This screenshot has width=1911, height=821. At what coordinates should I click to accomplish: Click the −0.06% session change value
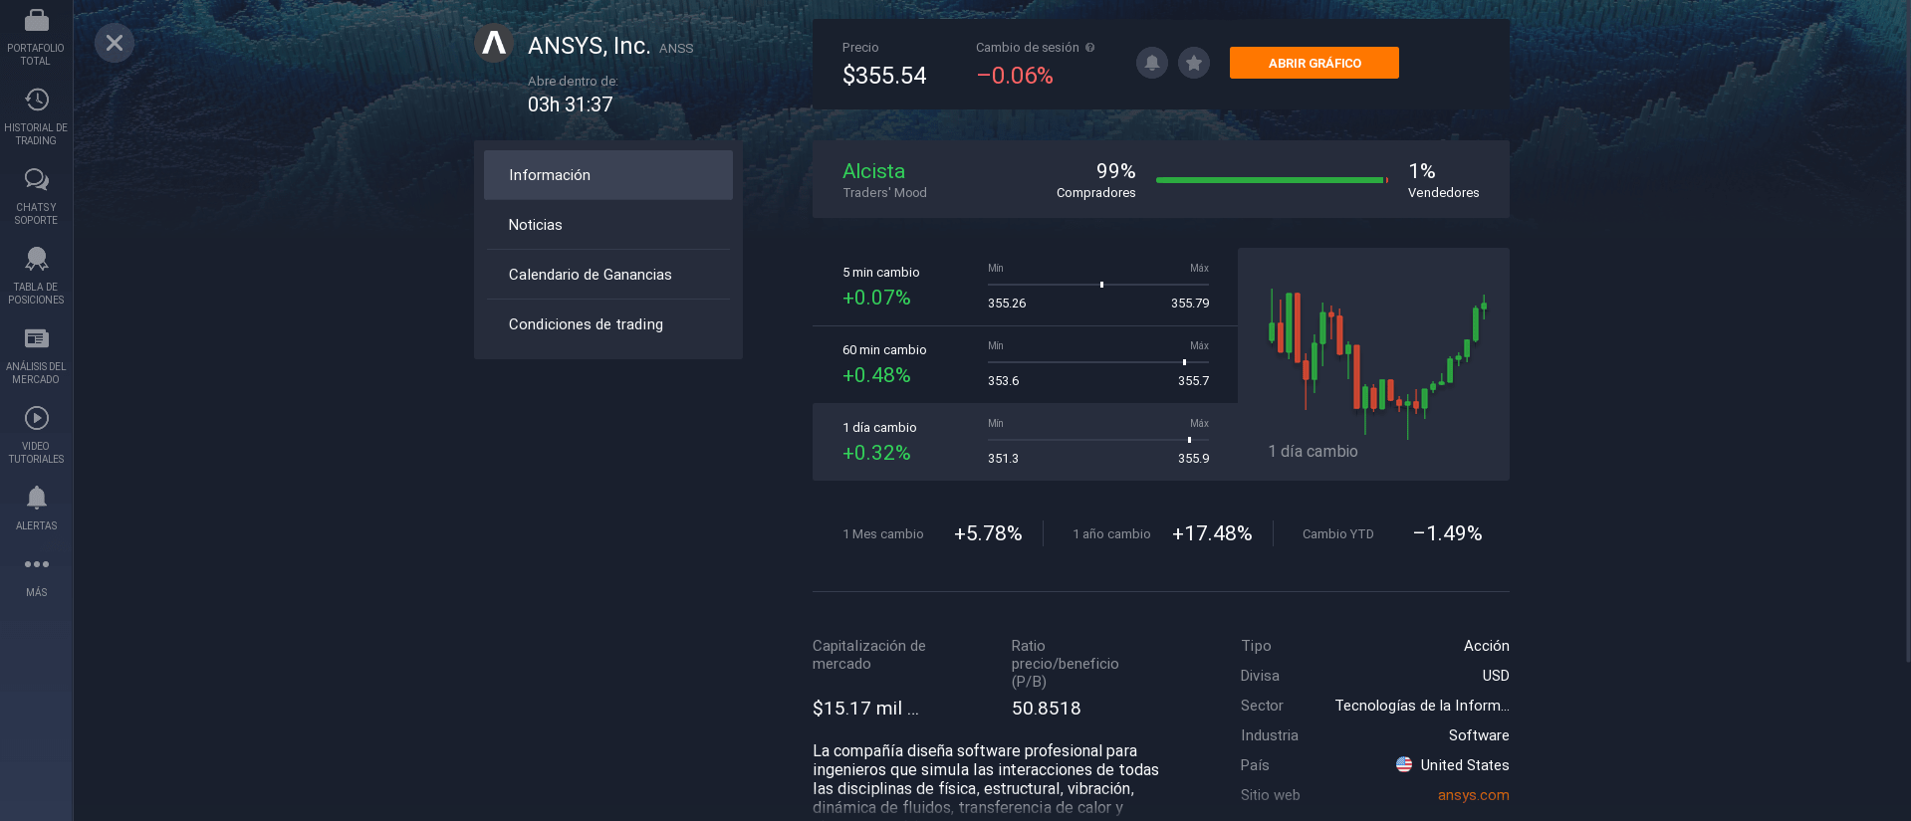(1015, 76)
